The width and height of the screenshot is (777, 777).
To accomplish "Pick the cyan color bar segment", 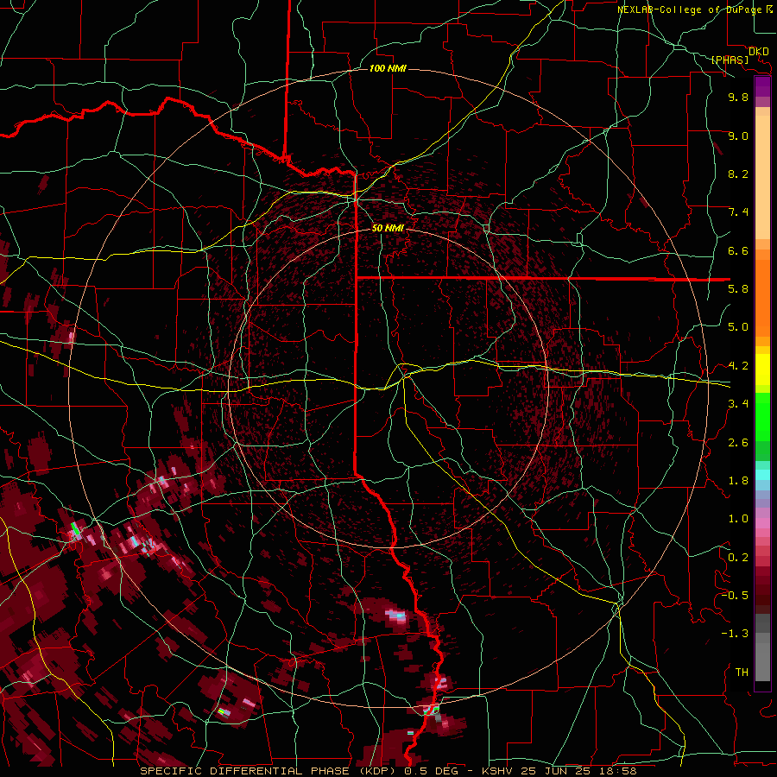I will pos(762,475).
